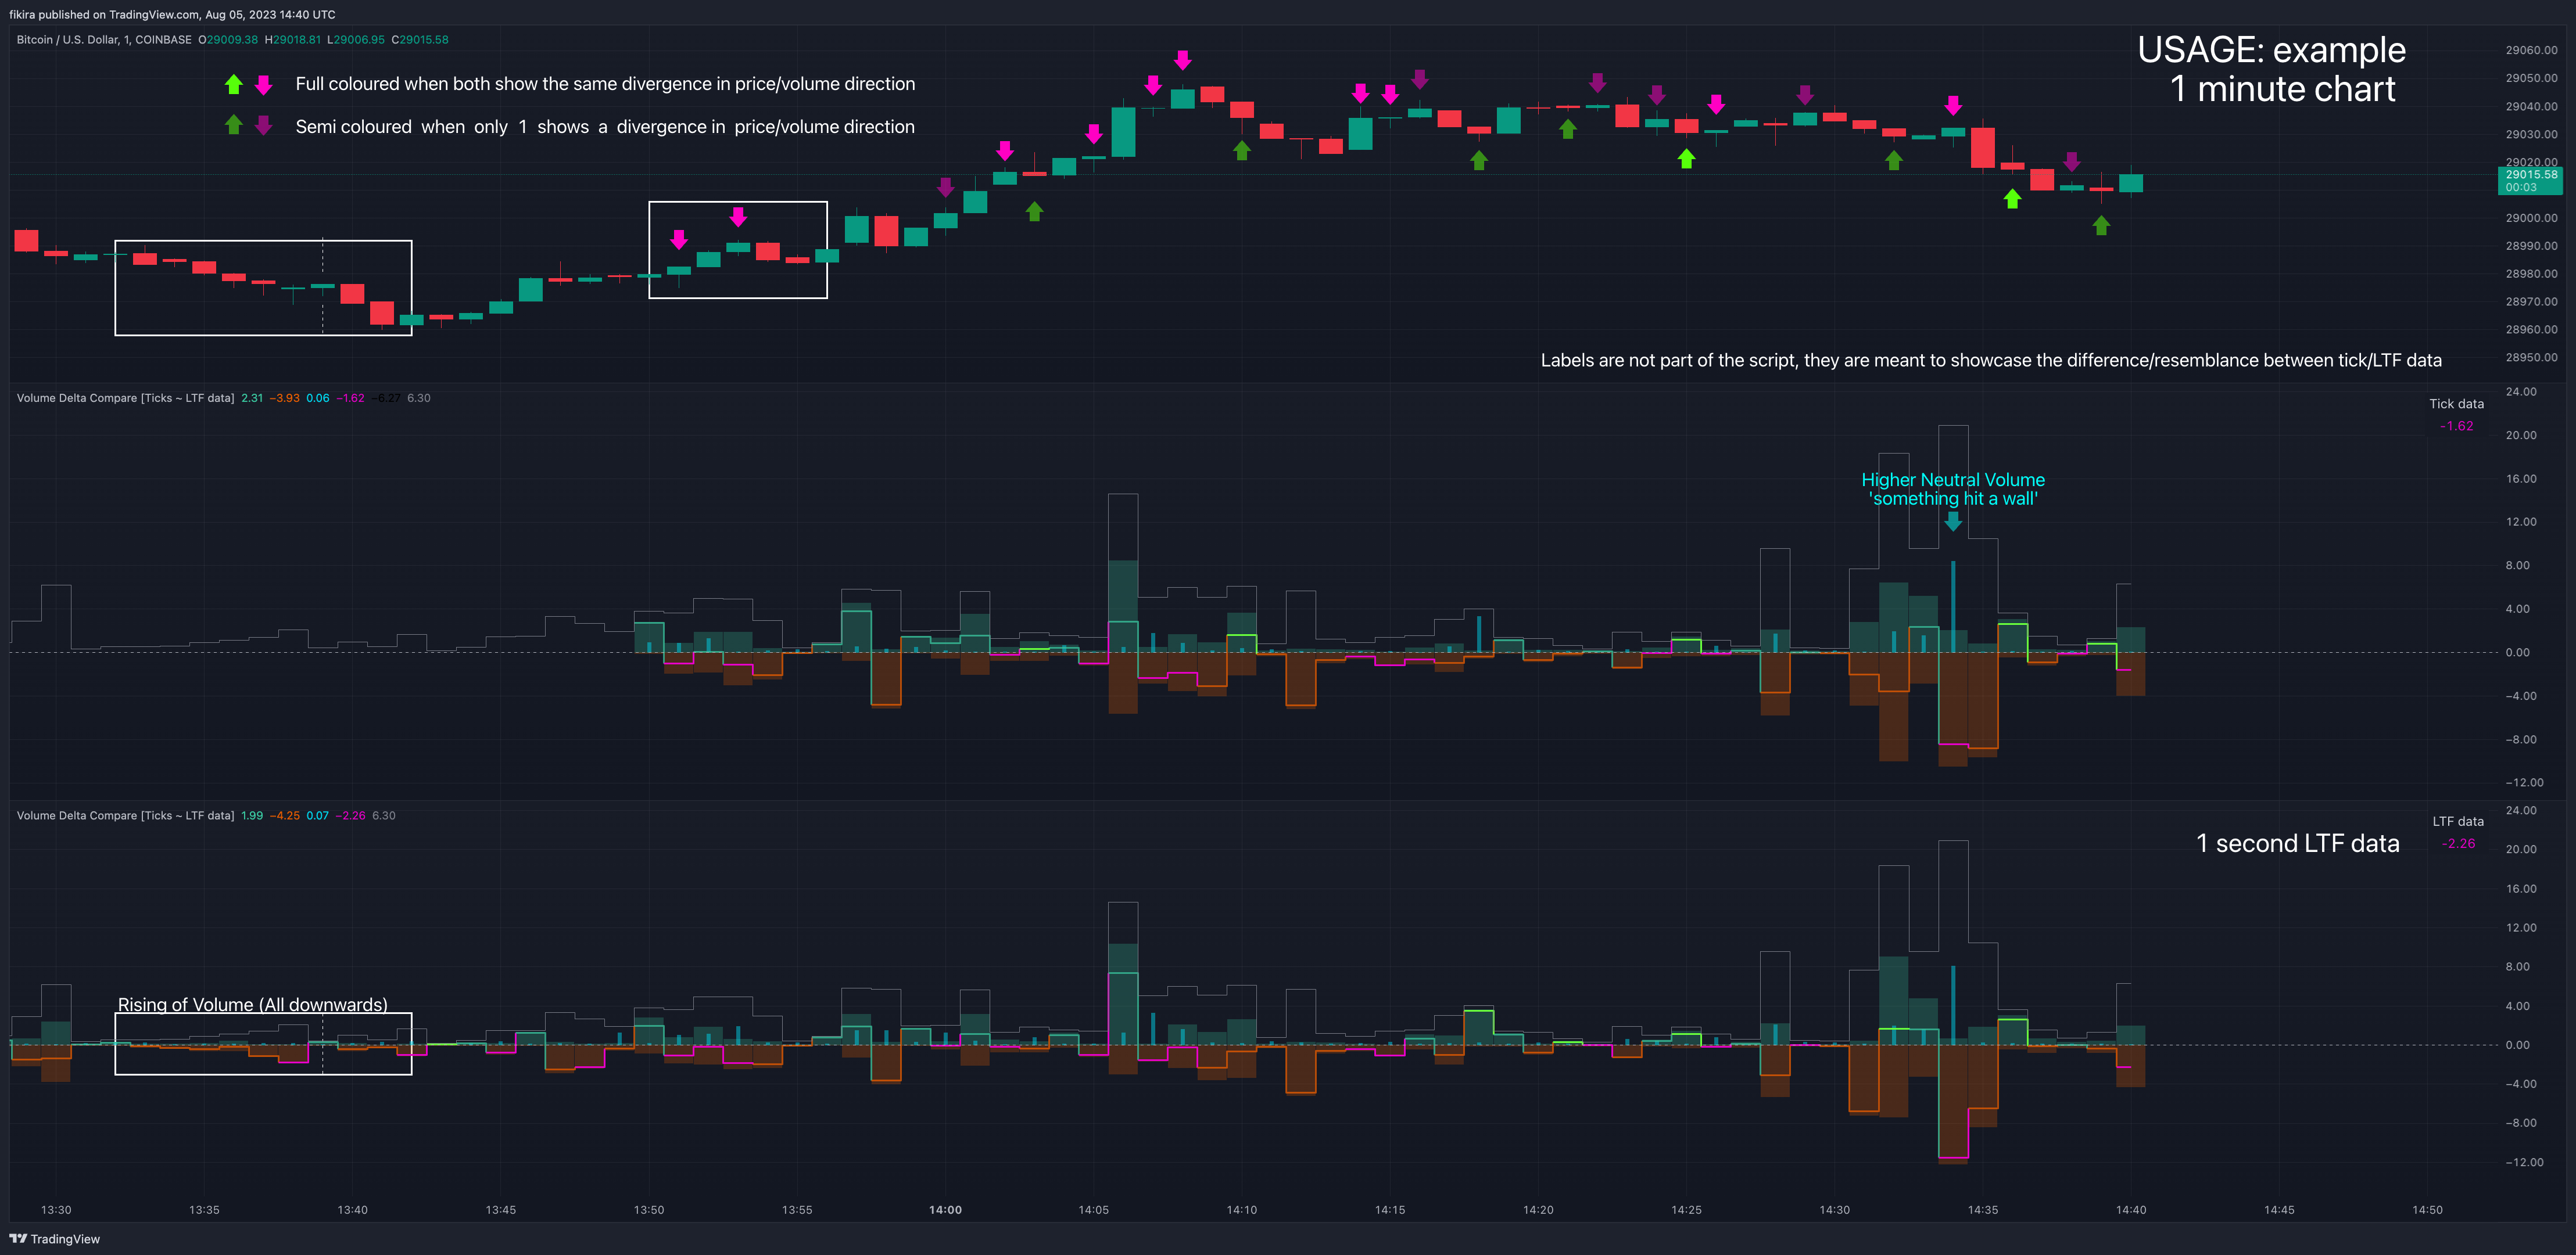Click the low value L29006.95
This screenshot has height=1255, width=2576.
coord(356,40)
